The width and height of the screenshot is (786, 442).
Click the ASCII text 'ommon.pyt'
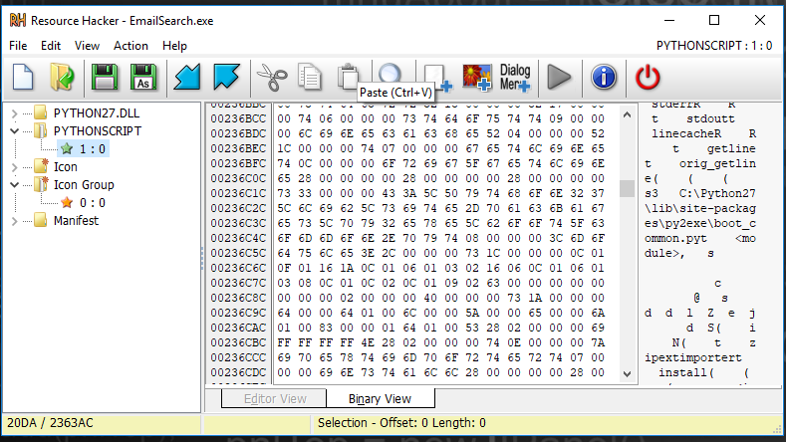(675, 238)
